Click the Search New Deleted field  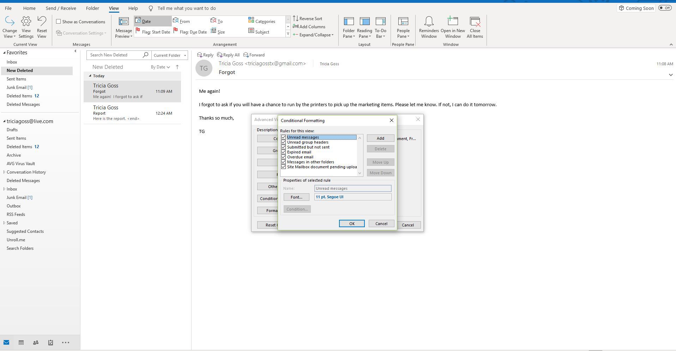[x=115, y=55]
